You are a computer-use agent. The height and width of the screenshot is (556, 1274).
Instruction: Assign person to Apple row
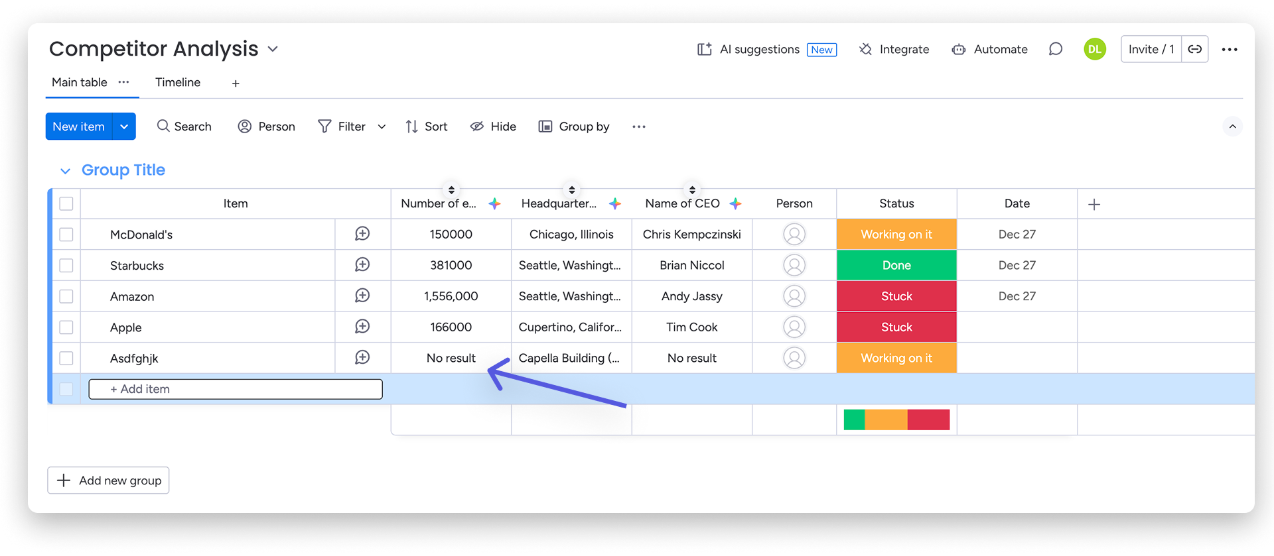794,327
